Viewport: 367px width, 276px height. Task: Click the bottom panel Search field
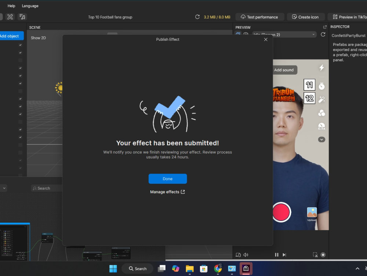46,188
